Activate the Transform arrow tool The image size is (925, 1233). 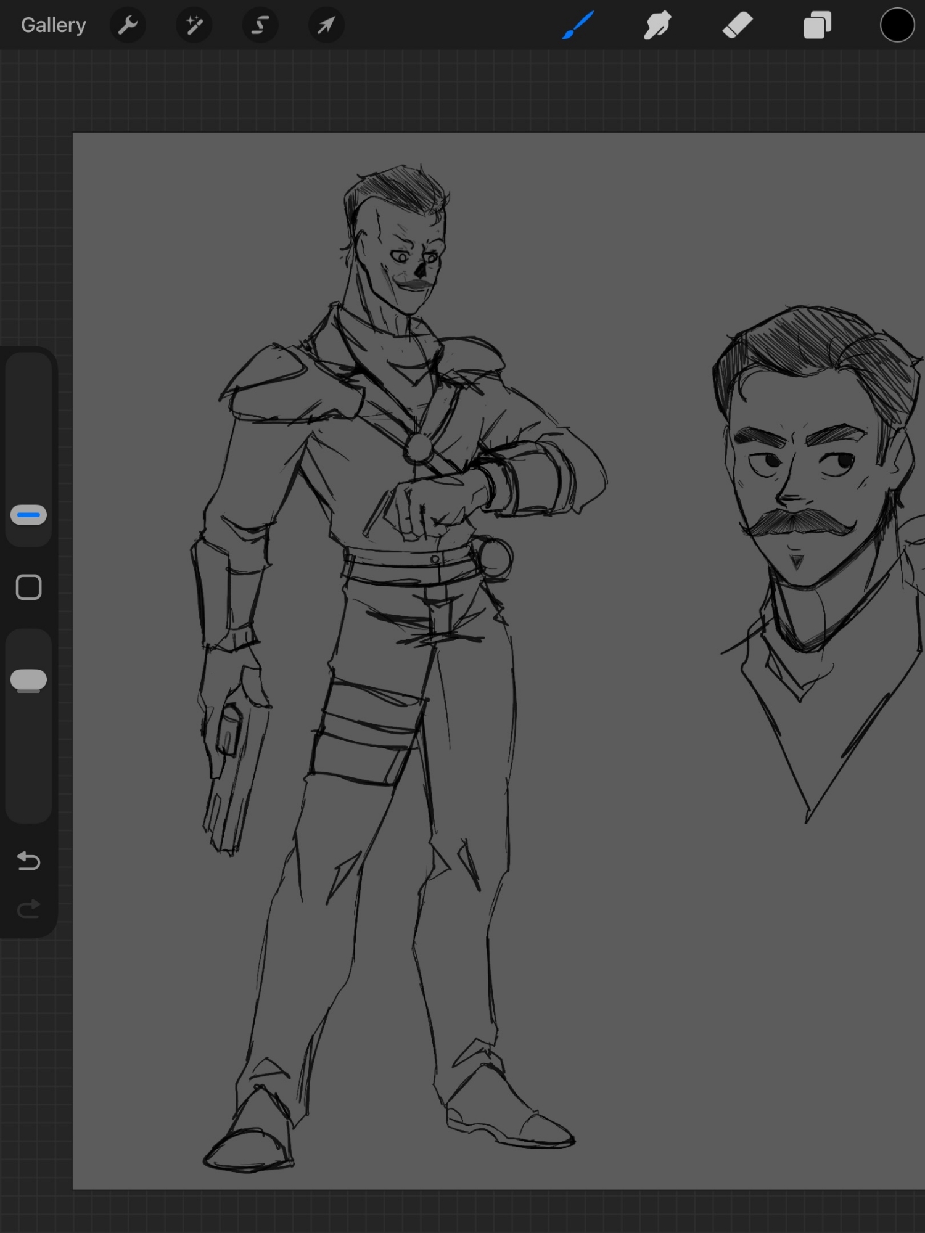tap(326, 25)
